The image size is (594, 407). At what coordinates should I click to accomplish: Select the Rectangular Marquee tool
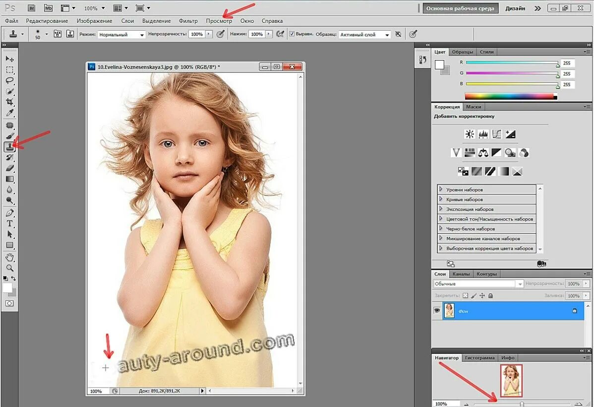tap(9, 70)
